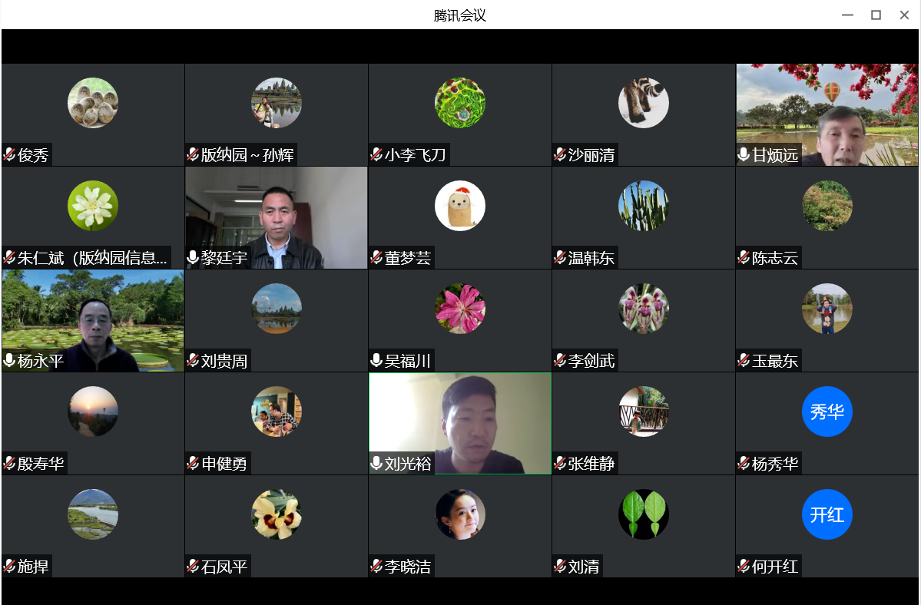This screenshot has width=921, height=605.
Task: Click muted mic icon beside 刘贵周
Action: [193, 360]
